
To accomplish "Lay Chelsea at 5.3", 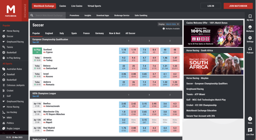I will 175,129.
